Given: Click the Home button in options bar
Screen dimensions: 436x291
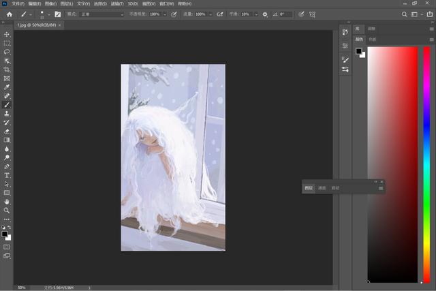Looking at the screenshot, I should [9, 14].
